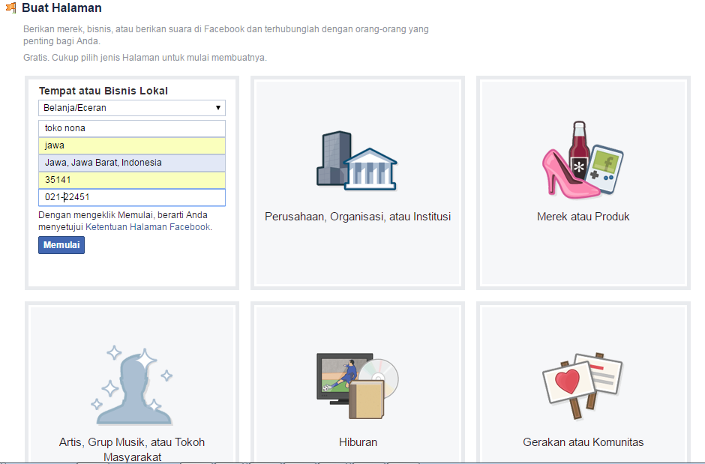
Task: Click the postal code field showing 35141
Action: [x=132, y=179]
